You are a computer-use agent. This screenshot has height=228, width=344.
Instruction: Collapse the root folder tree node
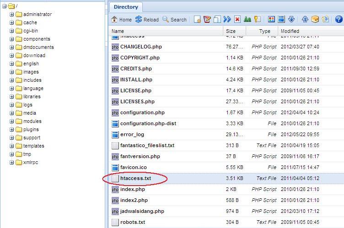click(4, 6)
